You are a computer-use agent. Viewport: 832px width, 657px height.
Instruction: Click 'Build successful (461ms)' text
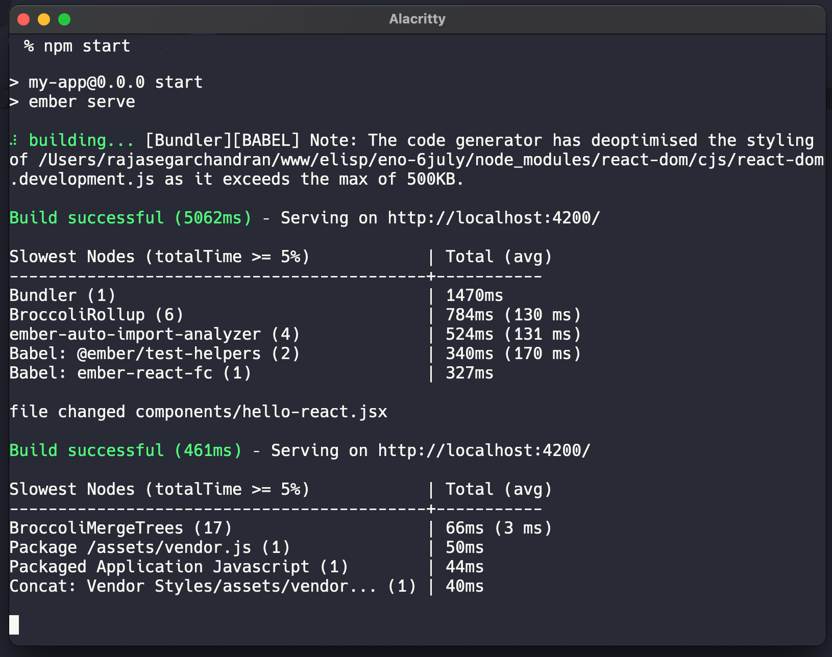click(126, 451)
